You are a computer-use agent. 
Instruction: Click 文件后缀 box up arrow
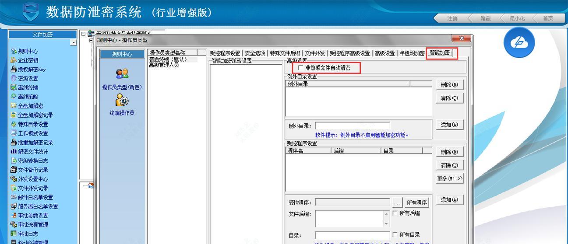click(x=386, y=214)
